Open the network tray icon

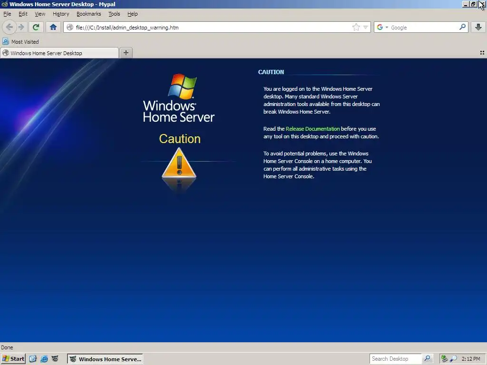click(x=444, y=359)
